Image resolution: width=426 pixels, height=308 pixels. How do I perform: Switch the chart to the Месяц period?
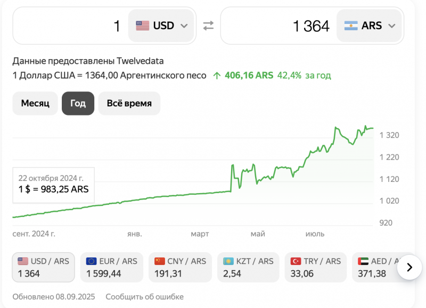tap(35, 103)
